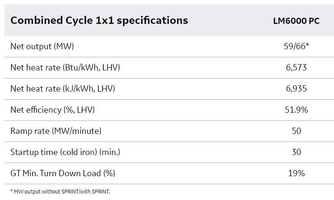This screenshot has height=200, width=334.
Task: Click "with SPRINT" at the footnote end
Action: (x=95, y=191)
